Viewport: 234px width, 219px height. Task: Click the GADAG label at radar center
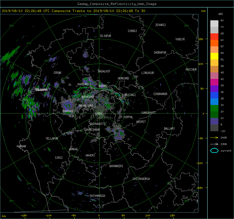[x=99, y=114]
